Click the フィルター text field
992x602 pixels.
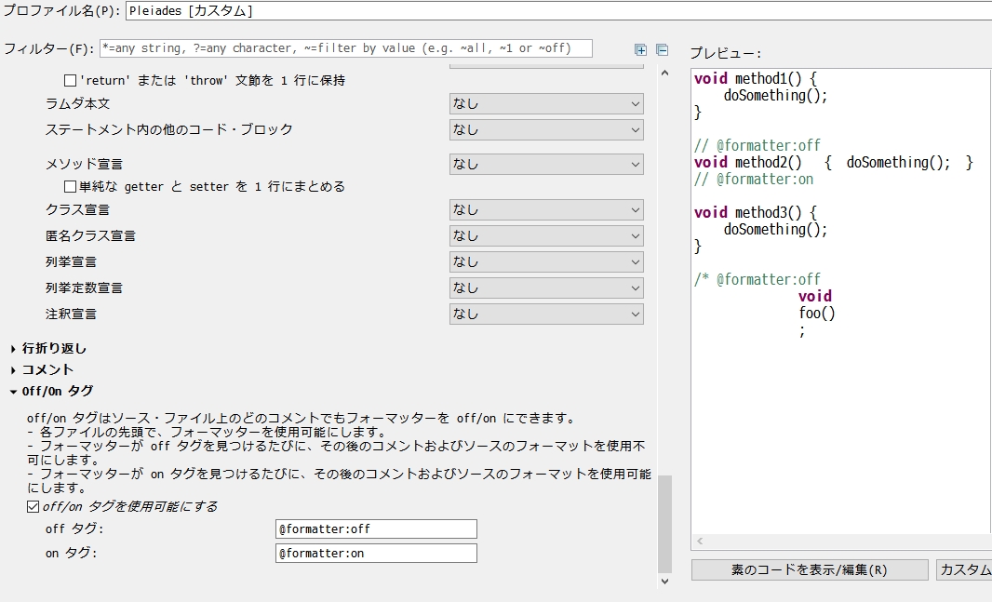tap(346, 48)
